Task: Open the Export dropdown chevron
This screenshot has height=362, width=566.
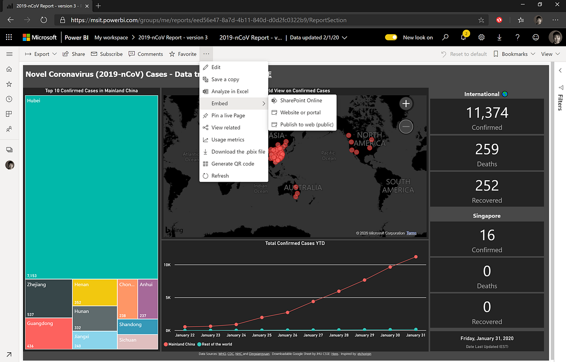Action: tap(54, 54)
